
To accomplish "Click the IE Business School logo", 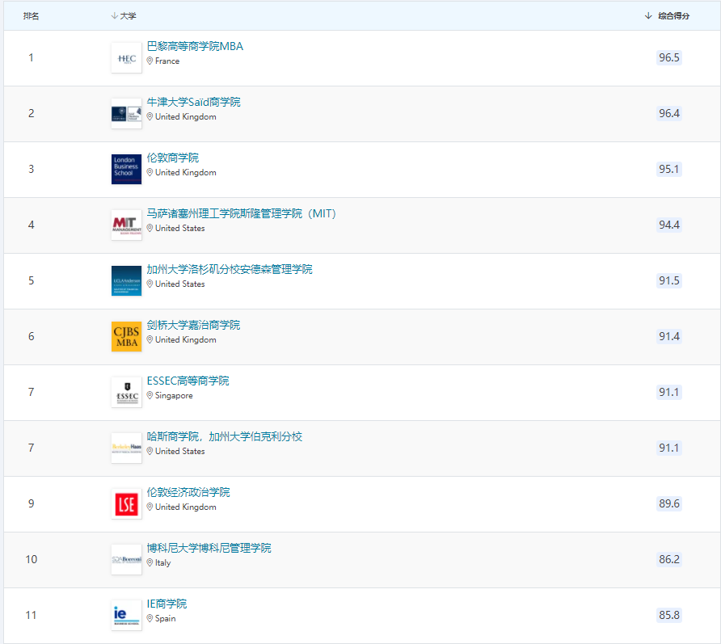I will 126,615.
